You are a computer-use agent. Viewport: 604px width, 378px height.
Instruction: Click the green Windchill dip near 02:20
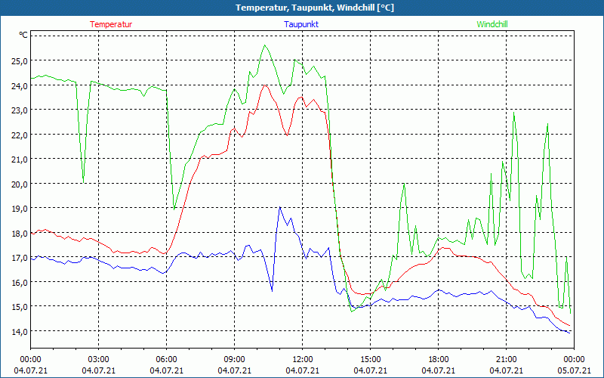tap(84, 182)
